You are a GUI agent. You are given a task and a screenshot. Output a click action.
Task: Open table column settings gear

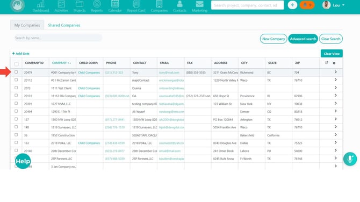pos(334,63)
